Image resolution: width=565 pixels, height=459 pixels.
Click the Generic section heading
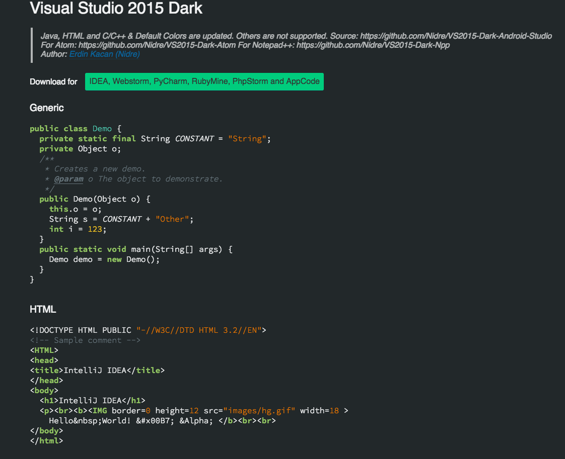(47, 108)
